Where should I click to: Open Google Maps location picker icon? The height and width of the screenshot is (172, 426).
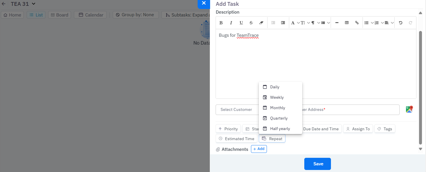409,109
